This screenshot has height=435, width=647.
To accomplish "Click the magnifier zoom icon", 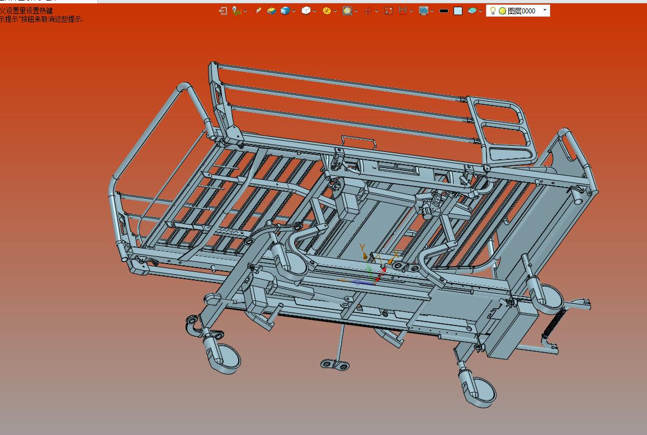I will tap(347, 11).
